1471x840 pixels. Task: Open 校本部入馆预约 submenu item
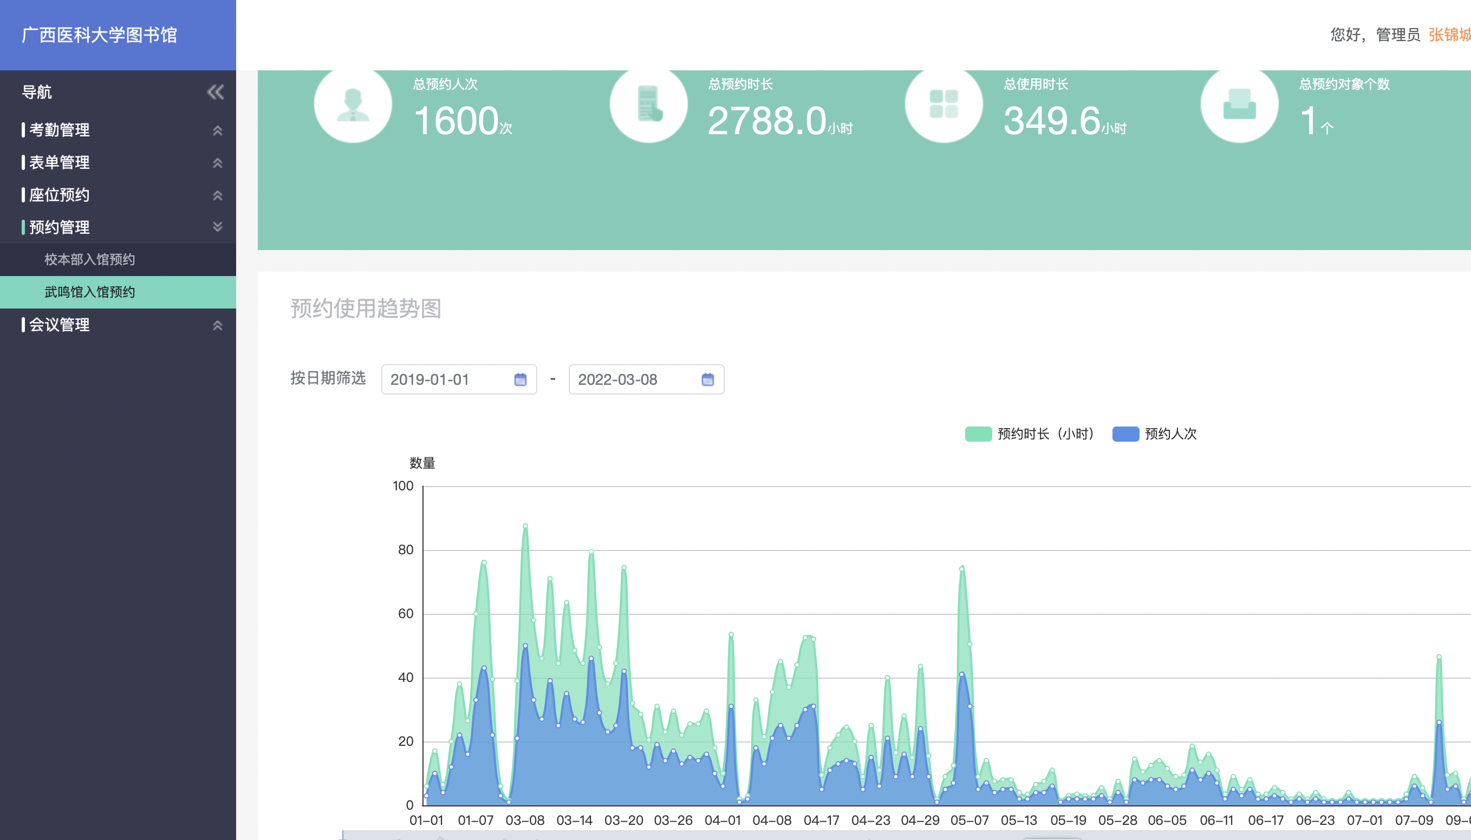coord(89,260)
